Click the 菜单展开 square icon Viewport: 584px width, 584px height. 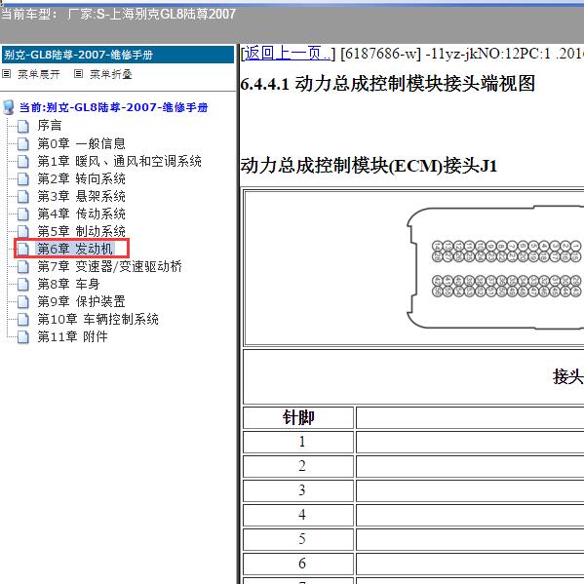point(6,74)
